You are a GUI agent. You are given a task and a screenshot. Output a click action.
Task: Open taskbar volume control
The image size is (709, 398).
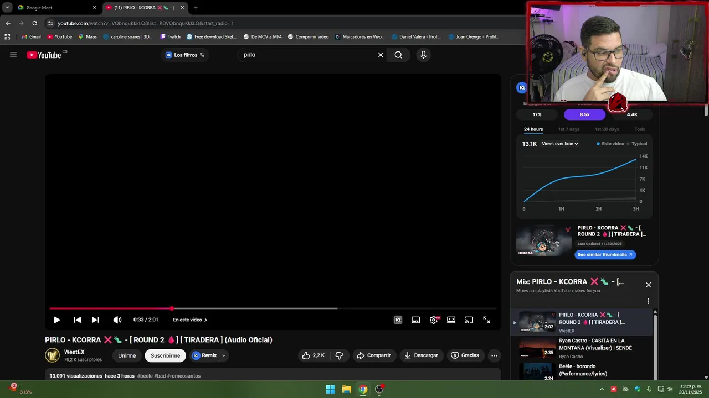[669, 389]
